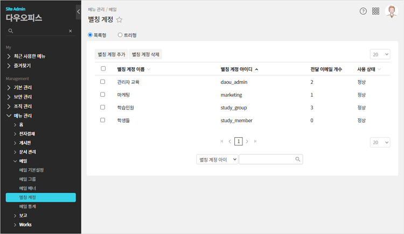This screenshot has width=404, height=234.
Task: Click the user profile avatar
Action: 391,11
